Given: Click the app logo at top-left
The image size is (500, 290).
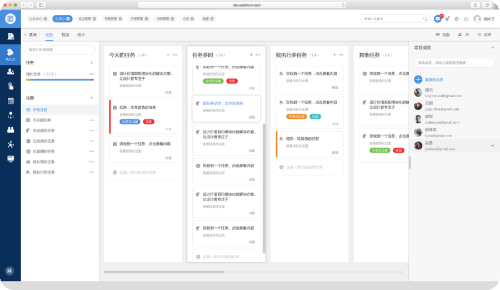Looking at the screenshot, I should tap(10, 19).
